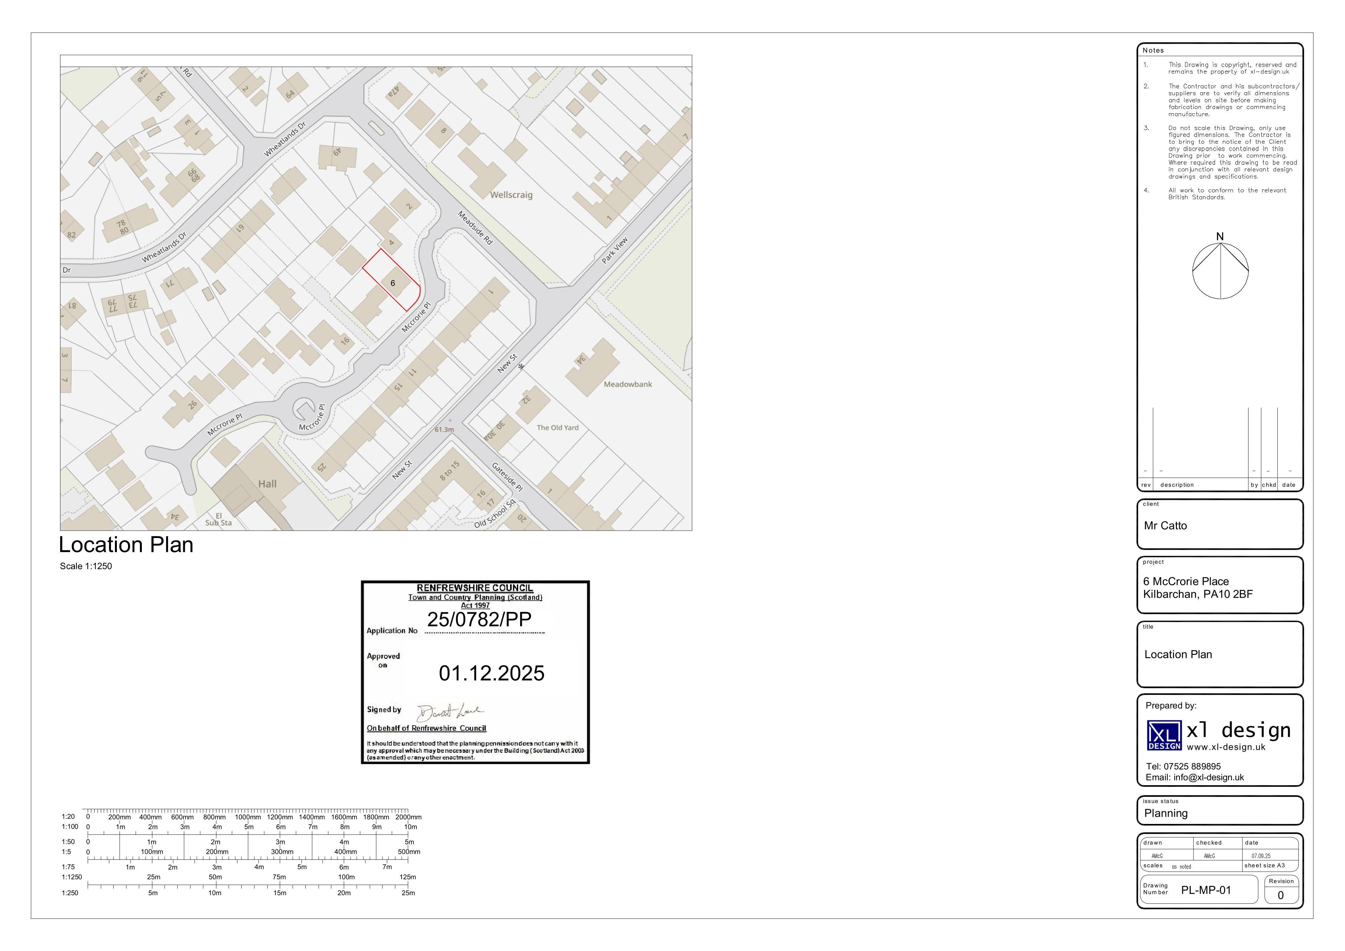Click the approval date 01.12.2025
Image resolution: width=1345 pixels, height=951 pixels.
pyautogui.click(x=492, y=673)
